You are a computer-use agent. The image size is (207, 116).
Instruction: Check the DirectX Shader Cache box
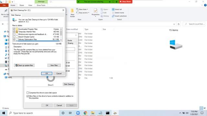point(14,37)
